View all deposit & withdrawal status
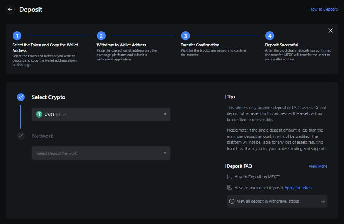 pyautogui.click(x=268, y=201)
